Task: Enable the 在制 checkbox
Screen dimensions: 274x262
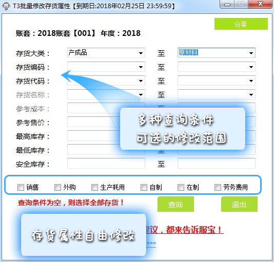Action: pyautogui.click(x=181, y=188)
